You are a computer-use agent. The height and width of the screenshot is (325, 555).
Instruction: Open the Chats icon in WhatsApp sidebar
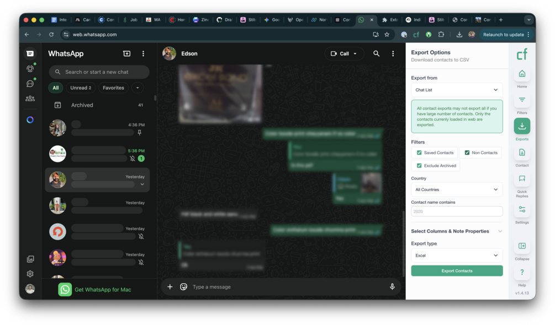pos(30,53)
